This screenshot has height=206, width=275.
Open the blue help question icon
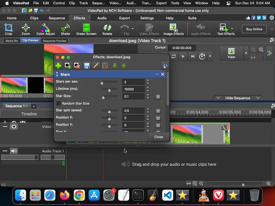tap(272, 18)
